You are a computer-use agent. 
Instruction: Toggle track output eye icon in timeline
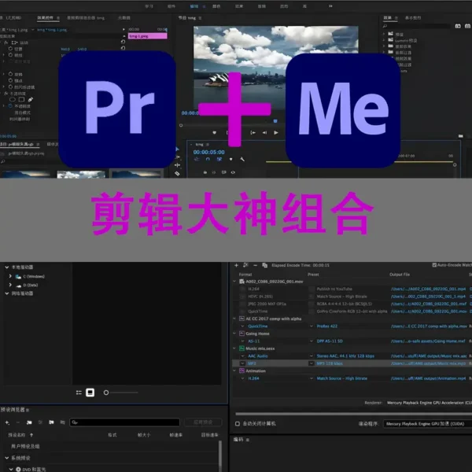pyautogui.click(x=233, y=172)
